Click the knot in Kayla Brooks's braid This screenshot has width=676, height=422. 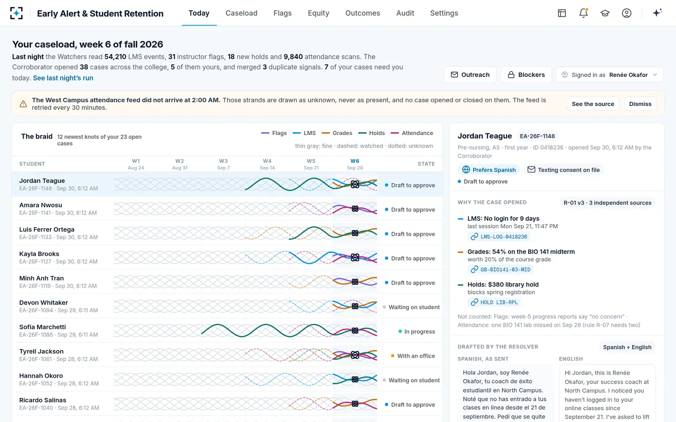tap(355, 257)
